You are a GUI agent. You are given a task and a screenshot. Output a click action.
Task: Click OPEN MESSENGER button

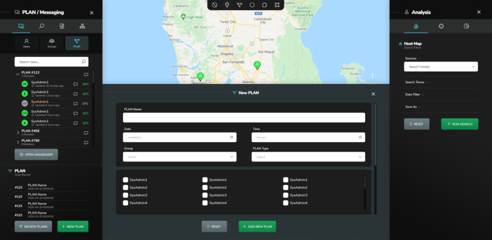tap(36, 154)
